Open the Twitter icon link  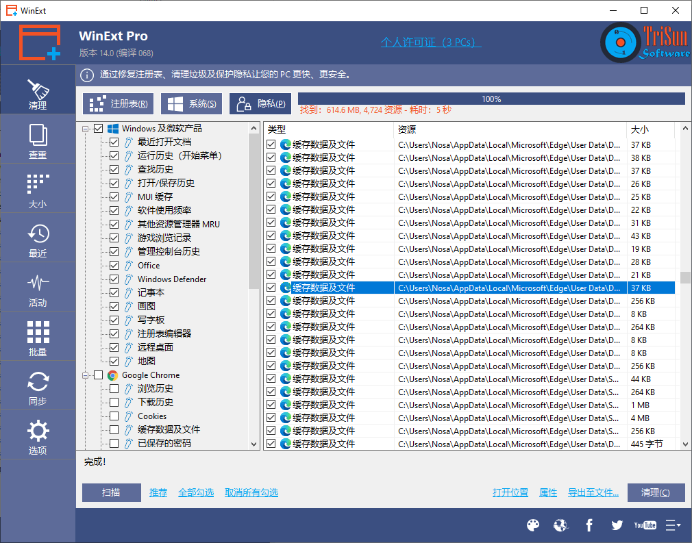tap(617, 525)
